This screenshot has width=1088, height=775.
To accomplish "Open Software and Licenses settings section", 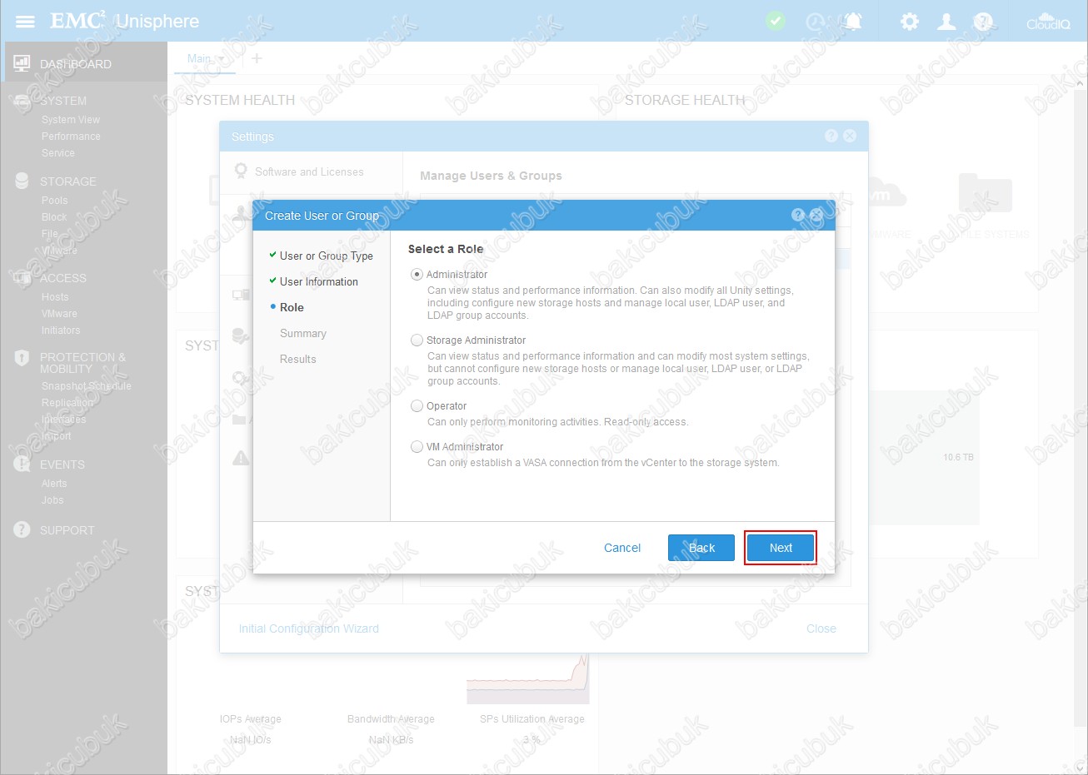I will tap(309, 171).
